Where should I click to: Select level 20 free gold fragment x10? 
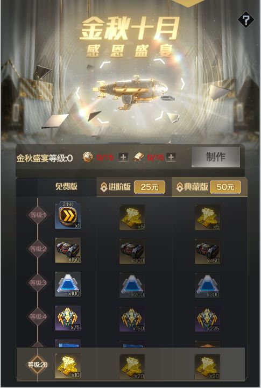pyautogui.click(x=68, y=366)
